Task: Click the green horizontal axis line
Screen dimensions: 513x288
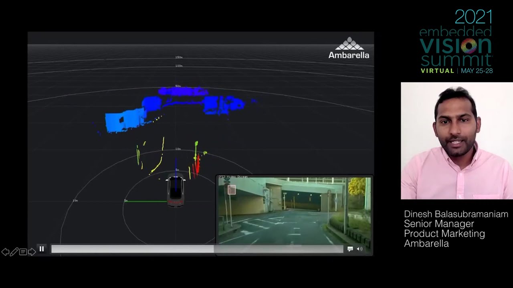Action: 146,201
